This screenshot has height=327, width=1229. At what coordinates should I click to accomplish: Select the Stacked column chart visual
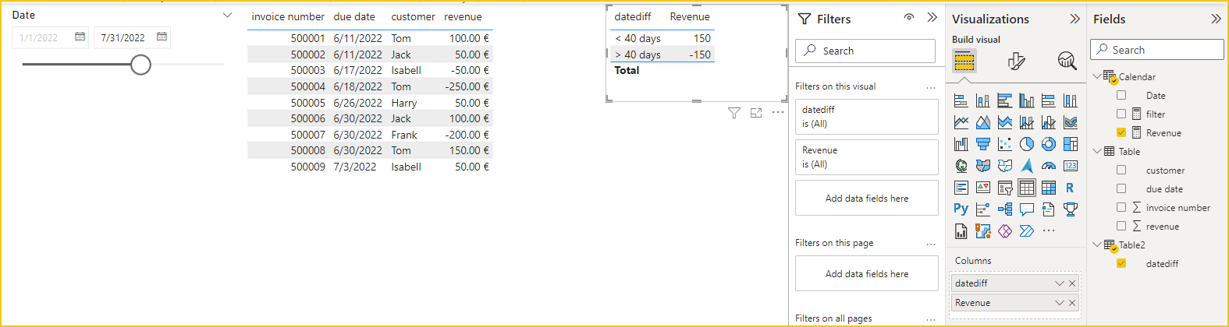pos(983,100)
